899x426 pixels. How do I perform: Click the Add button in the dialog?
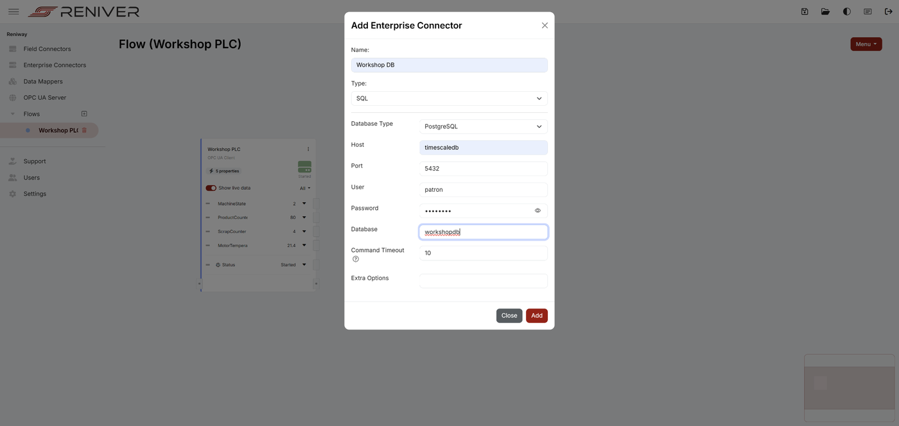pyautogui.click(x=536, y=315)
